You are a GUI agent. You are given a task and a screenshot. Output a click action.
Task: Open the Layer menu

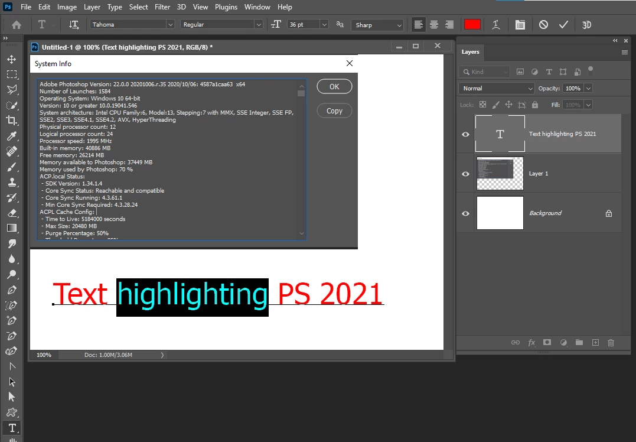(92, 7)
